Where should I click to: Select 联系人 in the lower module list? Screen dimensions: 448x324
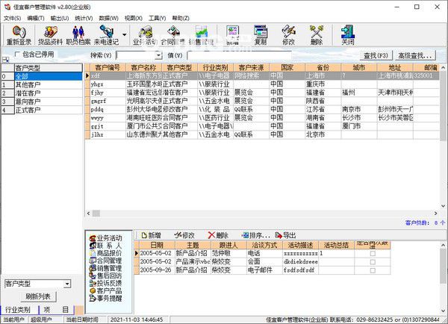[106, 246]
